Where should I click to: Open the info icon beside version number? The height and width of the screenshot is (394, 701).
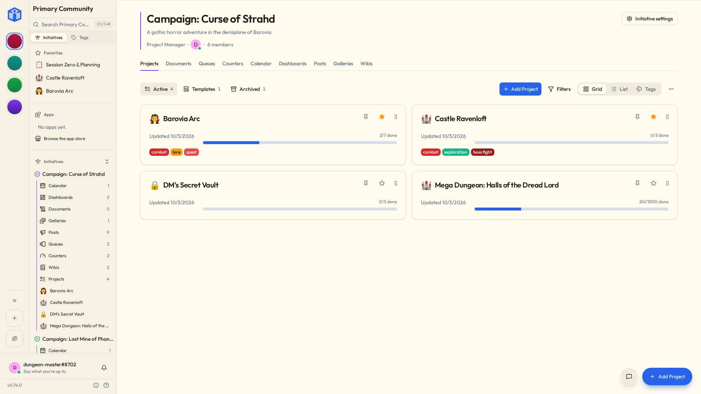click(x=96, y=385)
